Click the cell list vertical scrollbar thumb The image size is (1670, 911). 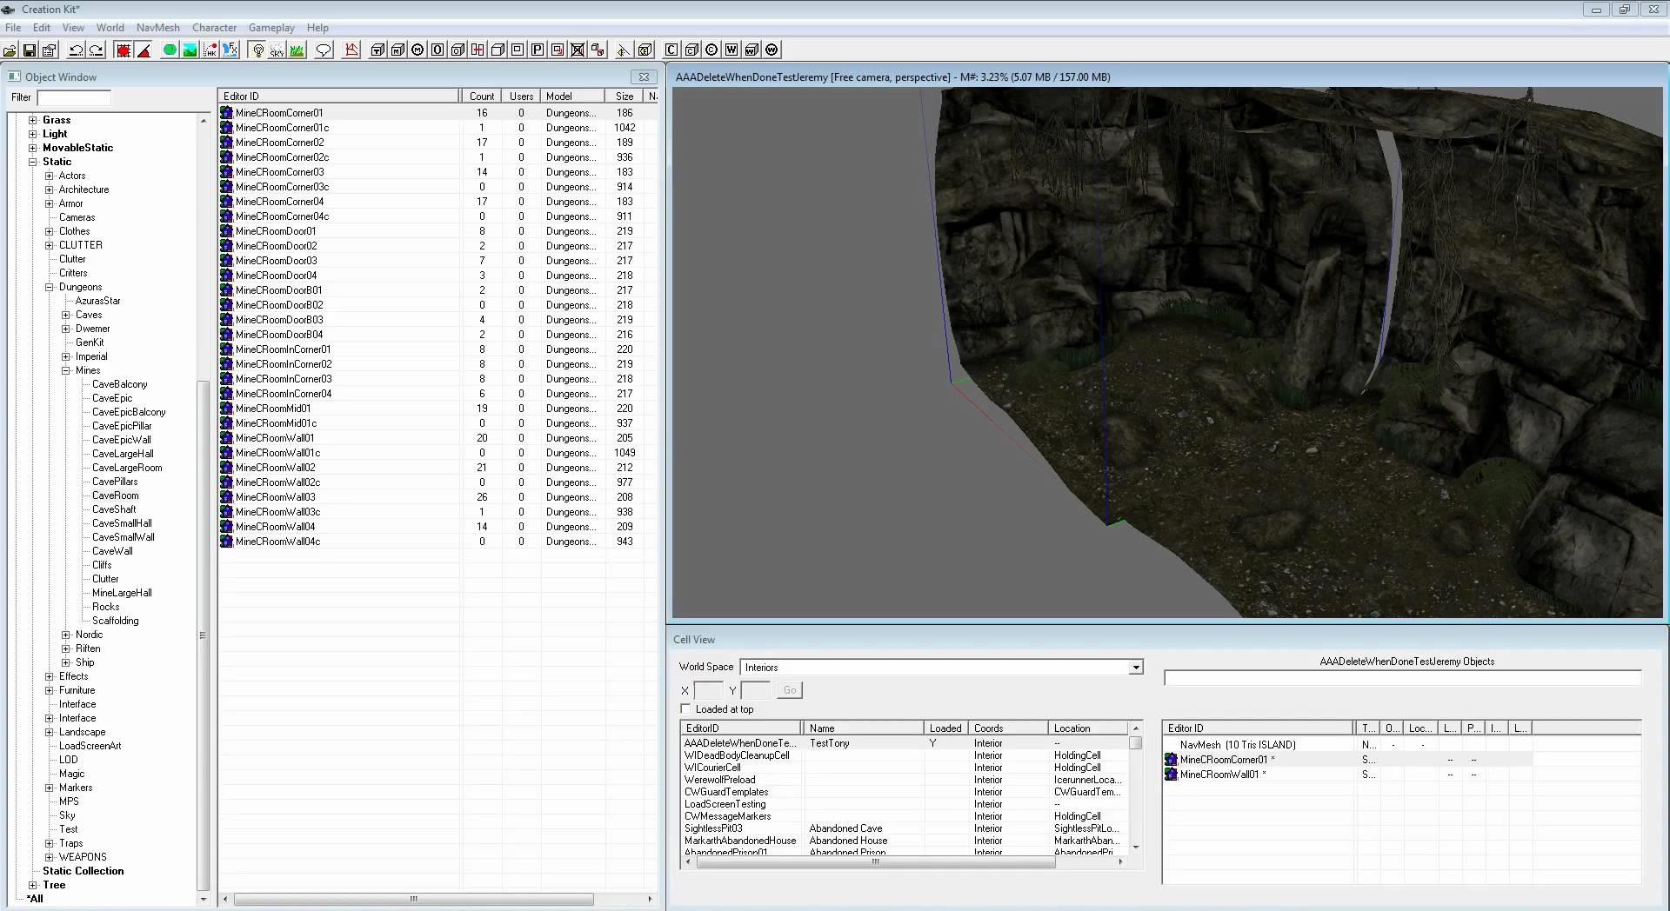coord(1135,743)
